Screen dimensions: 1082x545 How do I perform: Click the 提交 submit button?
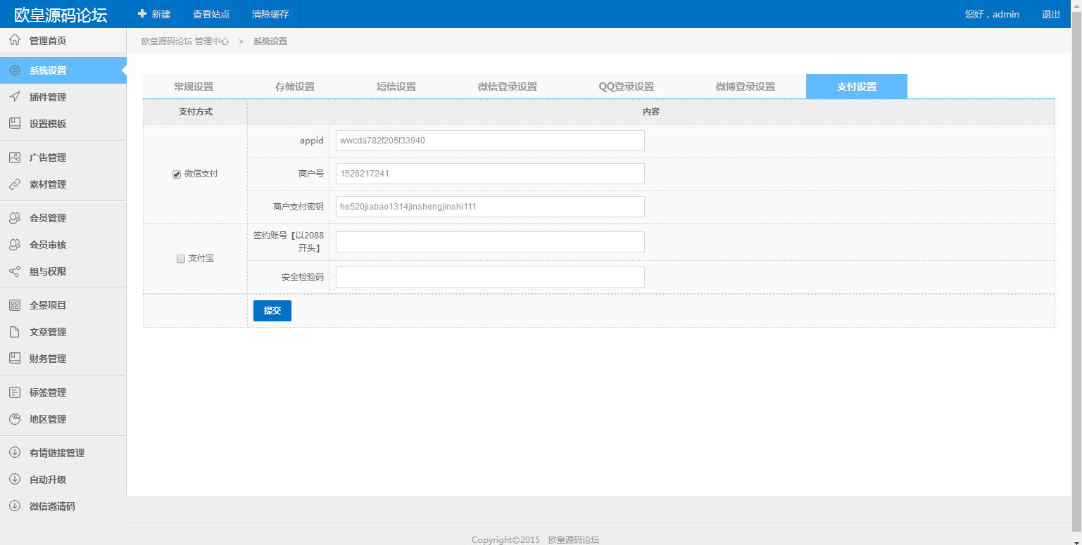(272, 310)
